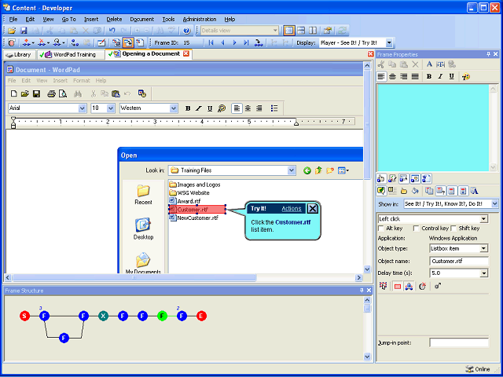The image size is (503, 377).
Task: Click the Desktop shortcut in Open dialog
Action: [x=143, y=229]
